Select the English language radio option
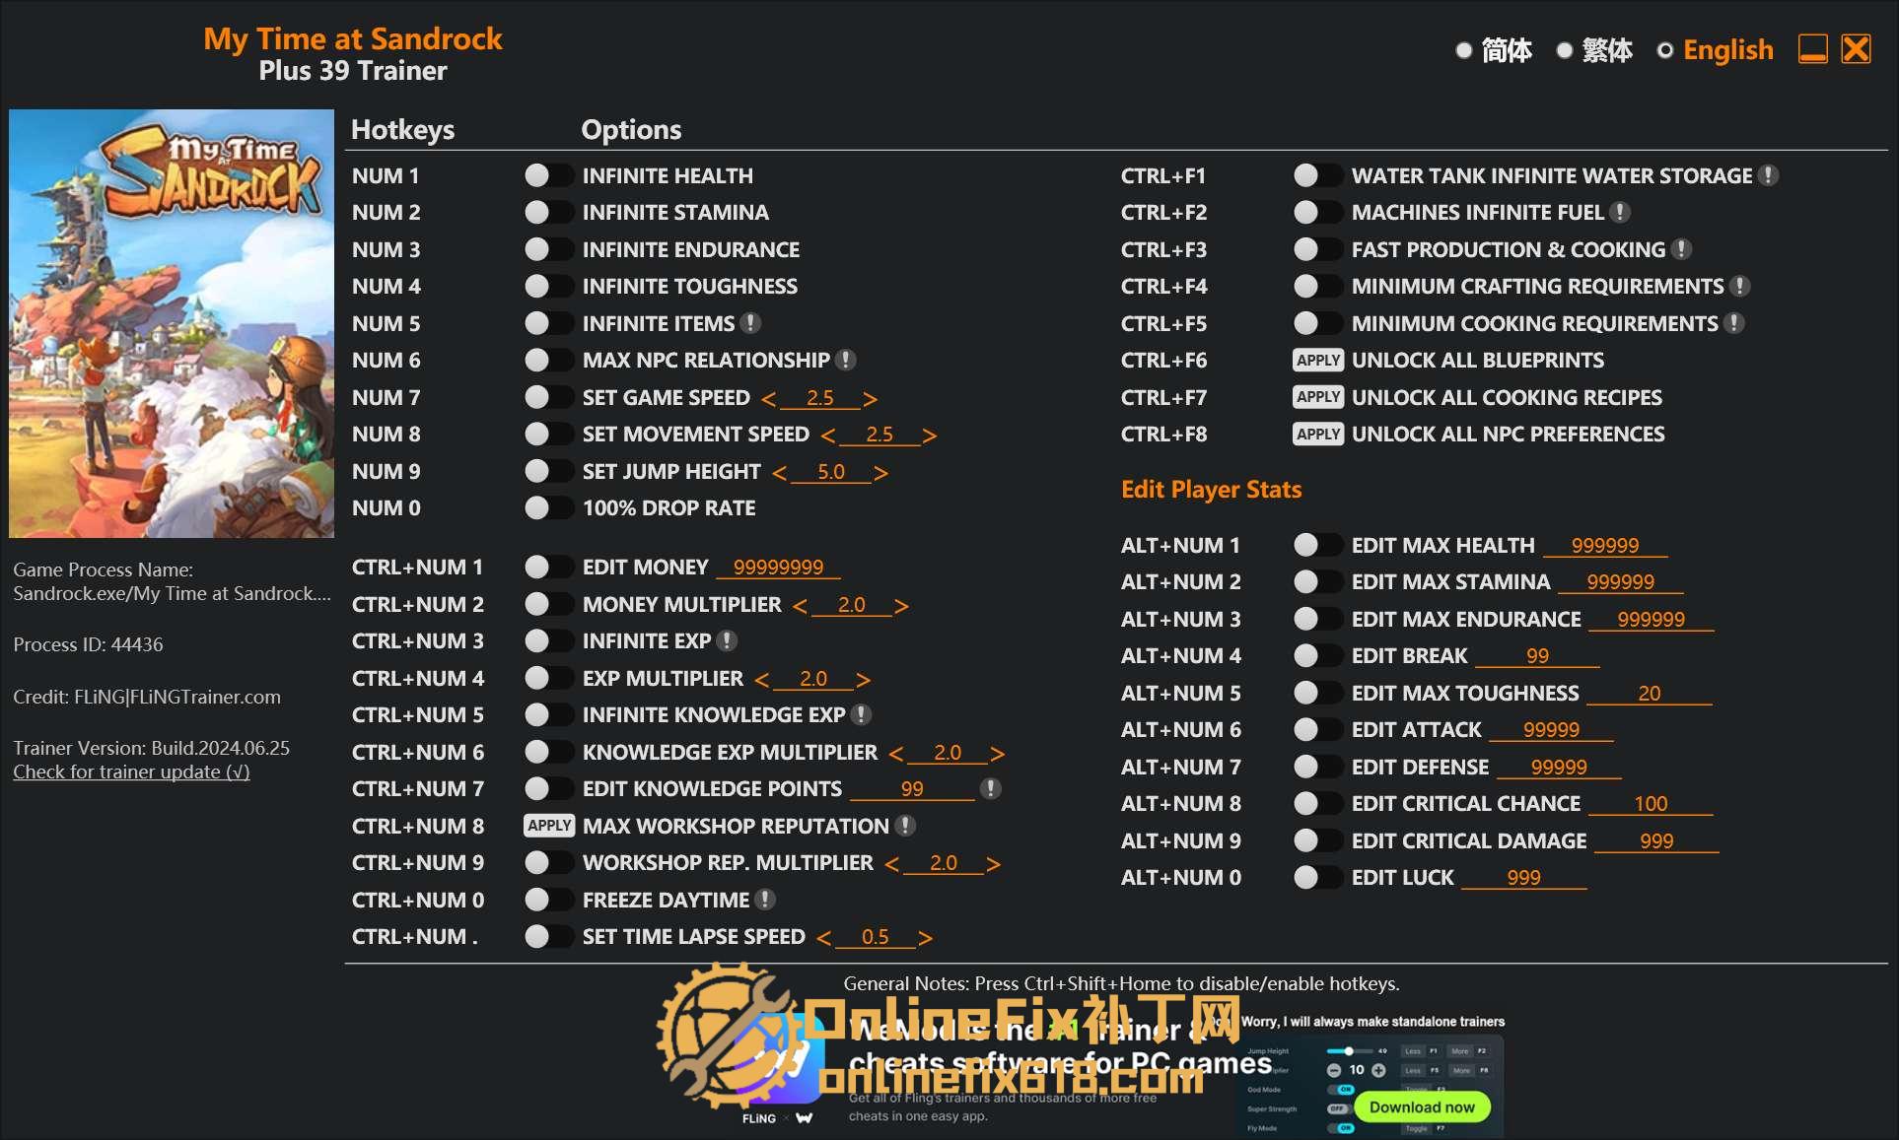Viewport: 1899px width, 1140px height. pos(1665,50)
